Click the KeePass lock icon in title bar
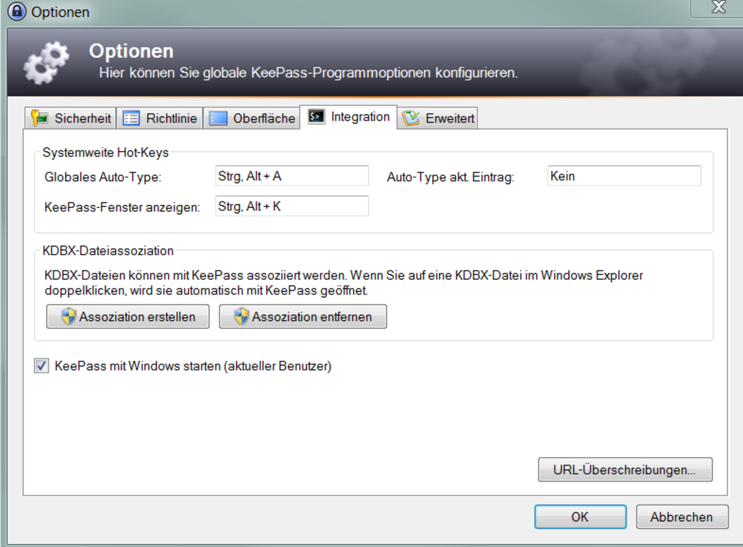Screen dimensions: 743x547 click(x=15, y=11)
